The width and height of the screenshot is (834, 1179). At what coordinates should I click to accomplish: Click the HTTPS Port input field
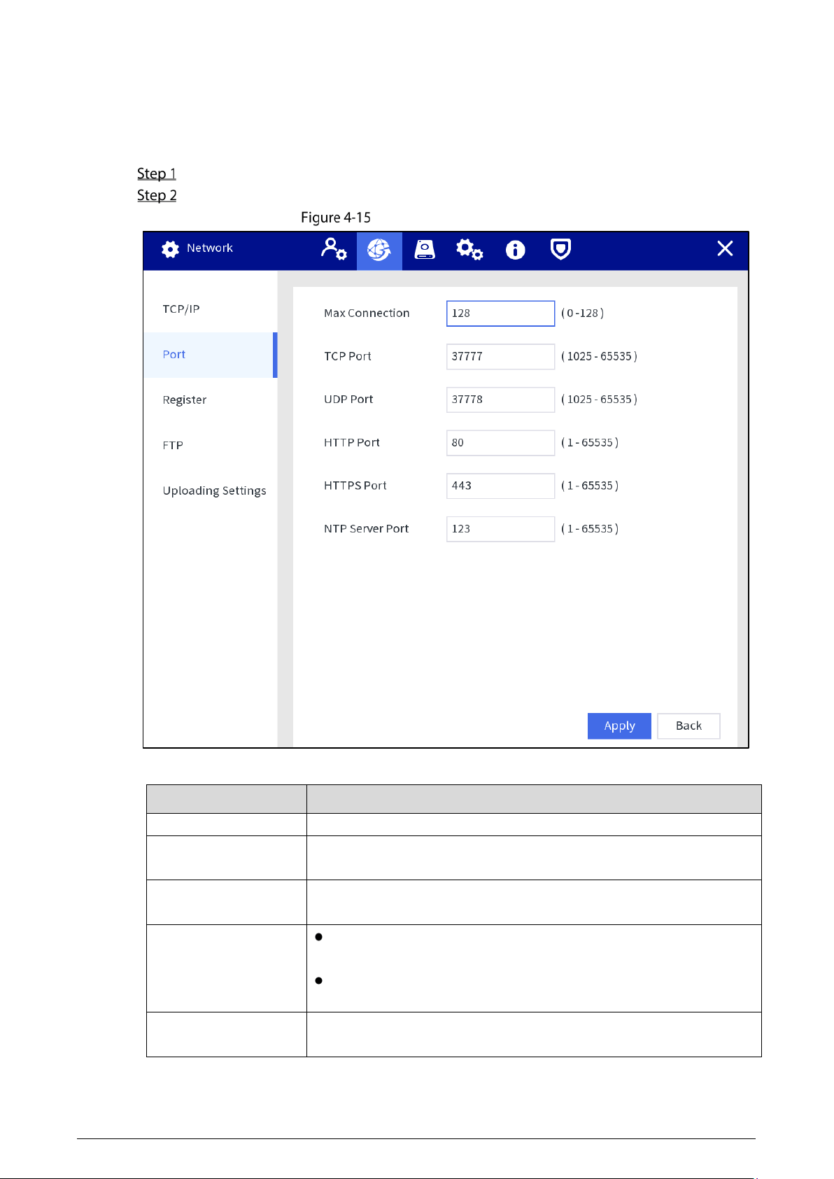pyautogui.click(x=501, y=486)
